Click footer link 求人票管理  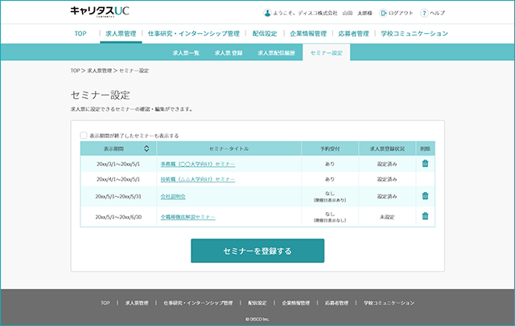point(137,303)
